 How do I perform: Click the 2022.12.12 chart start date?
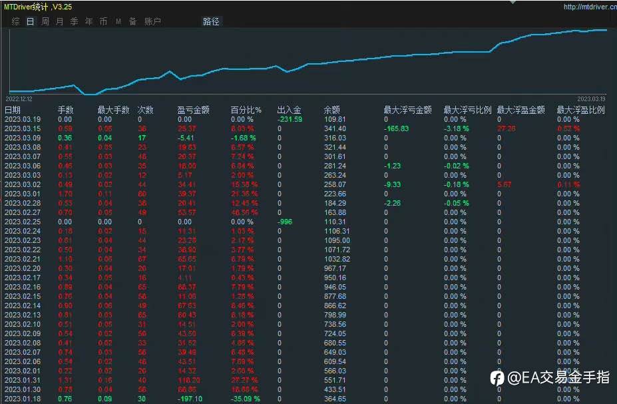[x=19, y=99]
